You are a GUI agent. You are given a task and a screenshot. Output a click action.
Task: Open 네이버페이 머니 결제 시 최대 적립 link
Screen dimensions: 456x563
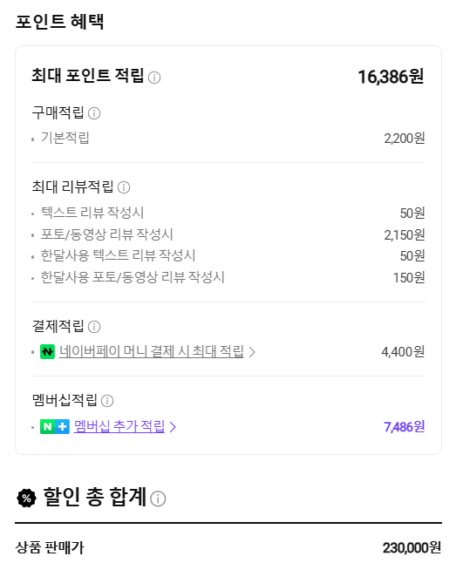click(152, 351)
